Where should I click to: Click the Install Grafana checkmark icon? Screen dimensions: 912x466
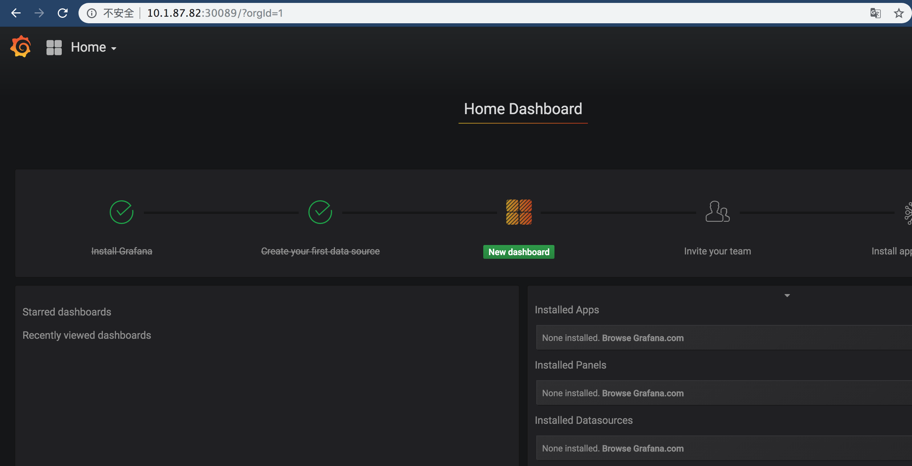122,212
